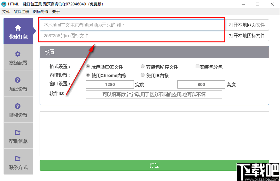
Task: Open the 快速打包 home tab
Action: click(x=19, y=31)
